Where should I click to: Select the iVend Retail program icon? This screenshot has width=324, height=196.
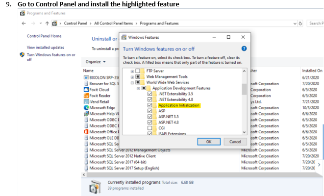[86, 101]
